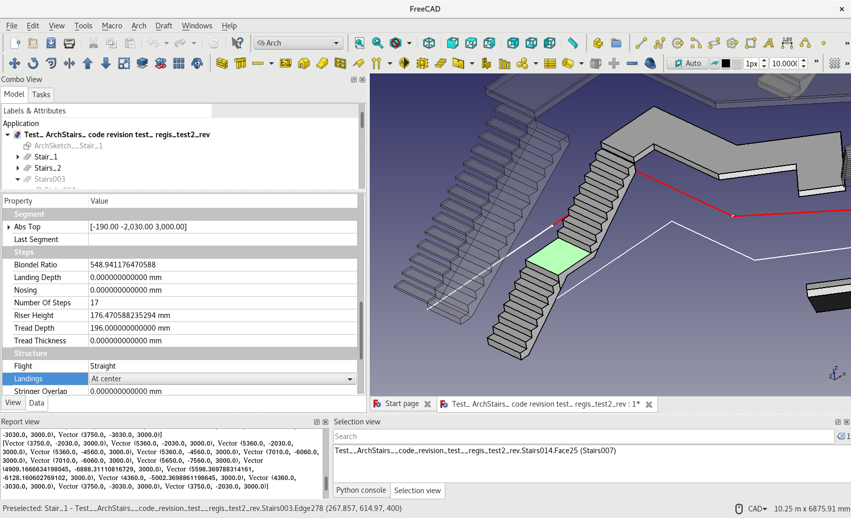Click the Auto working plane button
Viewport: 851px width, 518px height.
coord(687,63)
